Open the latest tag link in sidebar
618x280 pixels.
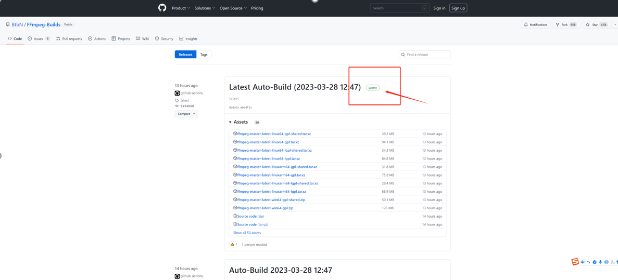184,100
